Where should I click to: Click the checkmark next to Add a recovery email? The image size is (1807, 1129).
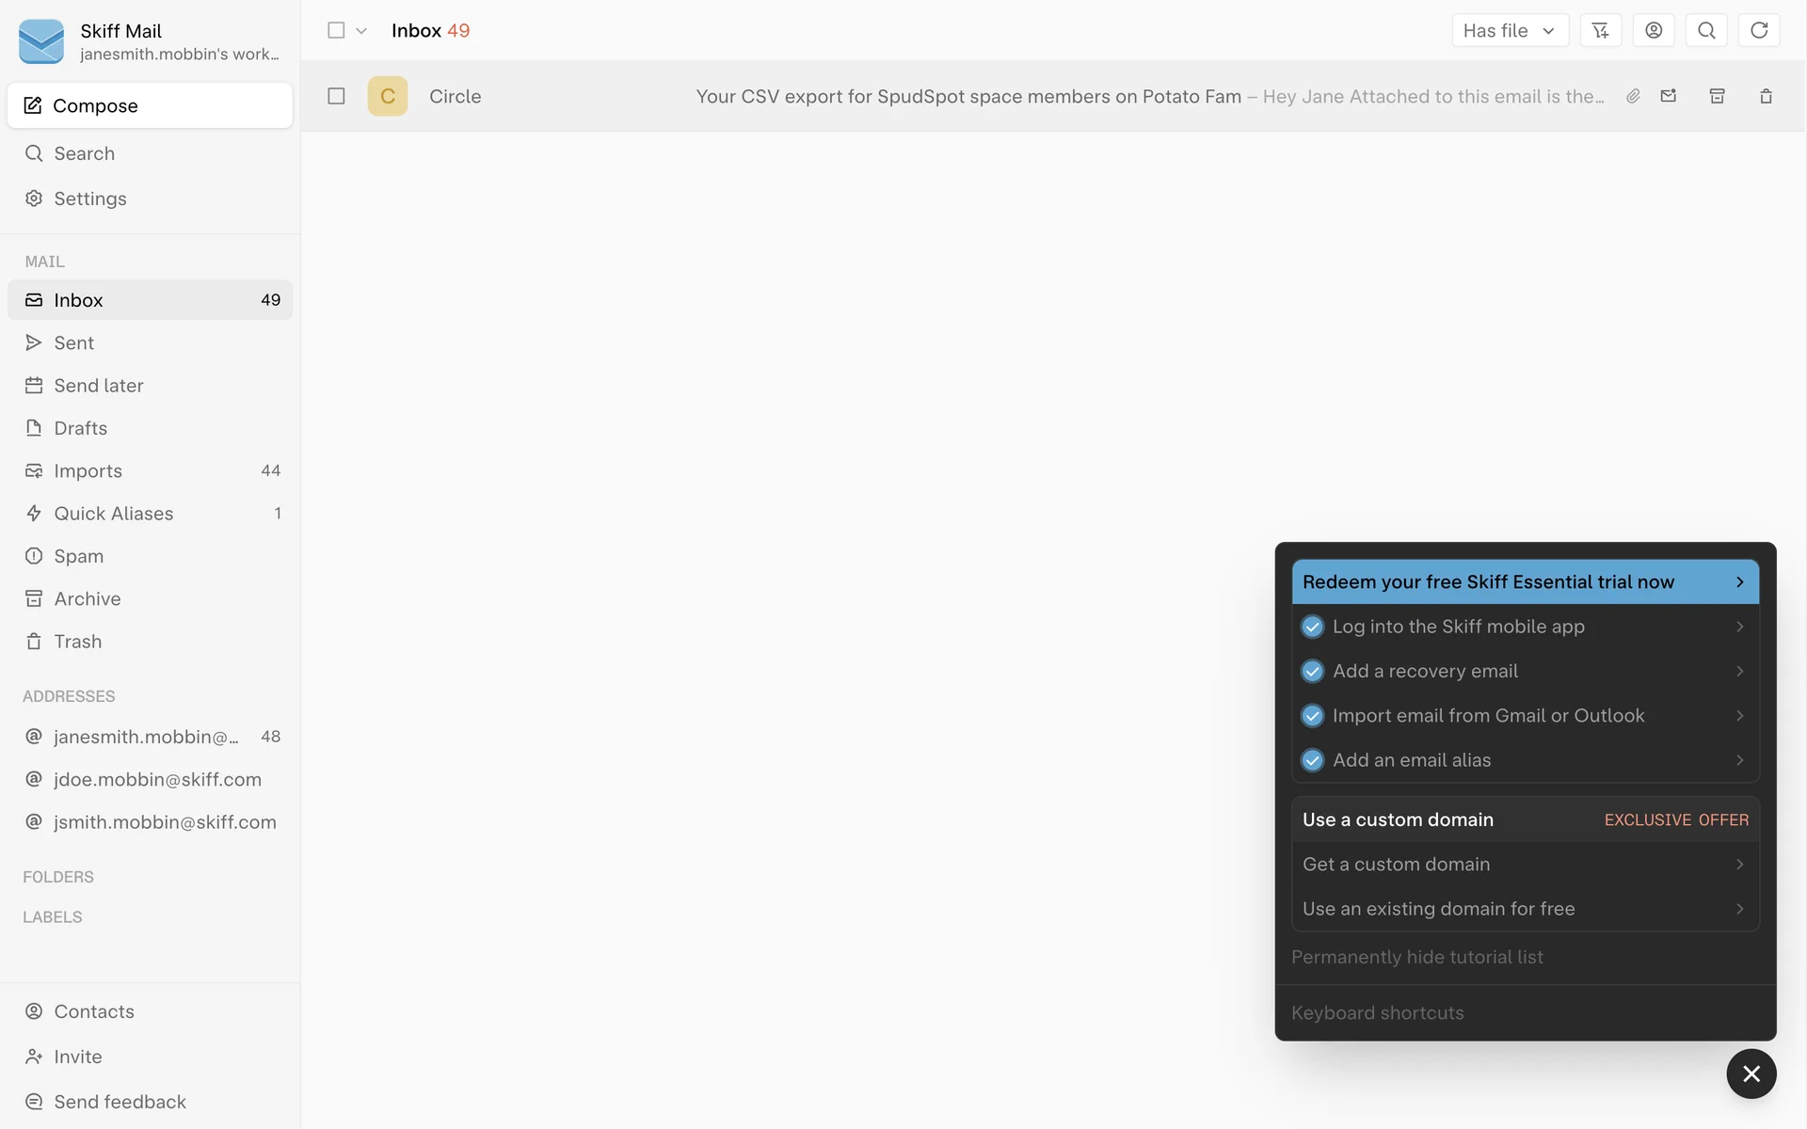1312,671
